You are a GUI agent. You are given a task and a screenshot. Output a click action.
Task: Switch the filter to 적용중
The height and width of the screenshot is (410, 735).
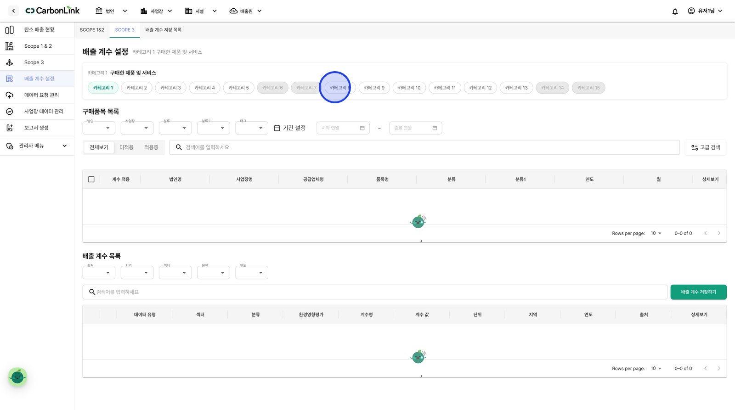[151, 147]
